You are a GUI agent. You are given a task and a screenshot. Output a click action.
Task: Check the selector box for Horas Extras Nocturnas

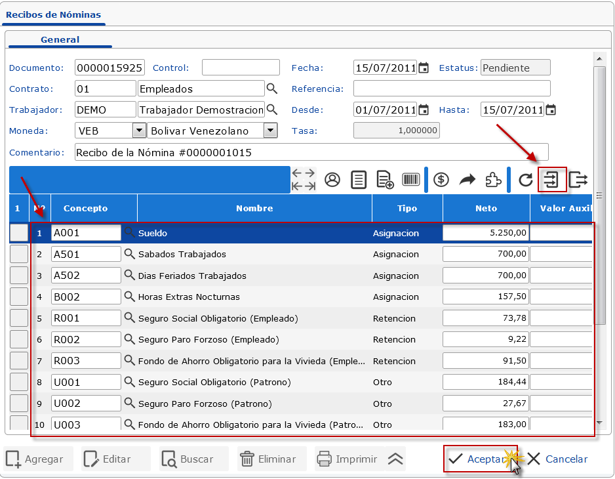(19, 297)
